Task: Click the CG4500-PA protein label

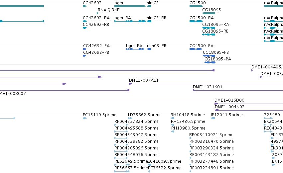Action: pos(202,46)
